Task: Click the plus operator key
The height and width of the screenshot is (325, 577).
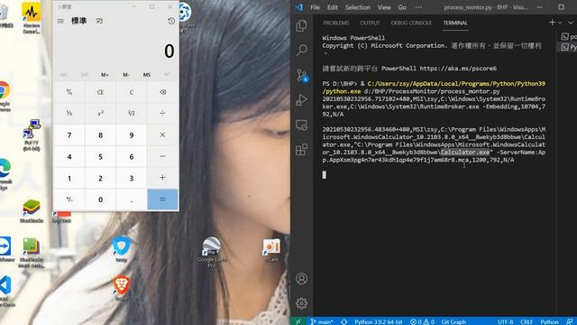Action: [x=162, y=178]
